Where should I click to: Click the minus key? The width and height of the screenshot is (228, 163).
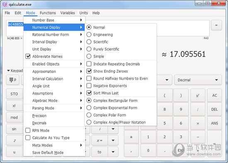(198, 137)
